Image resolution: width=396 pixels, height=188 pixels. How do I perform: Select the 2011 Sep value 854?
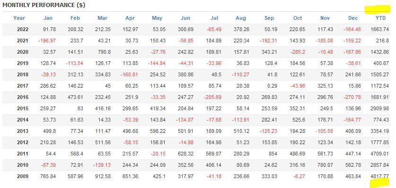[273, 154]
